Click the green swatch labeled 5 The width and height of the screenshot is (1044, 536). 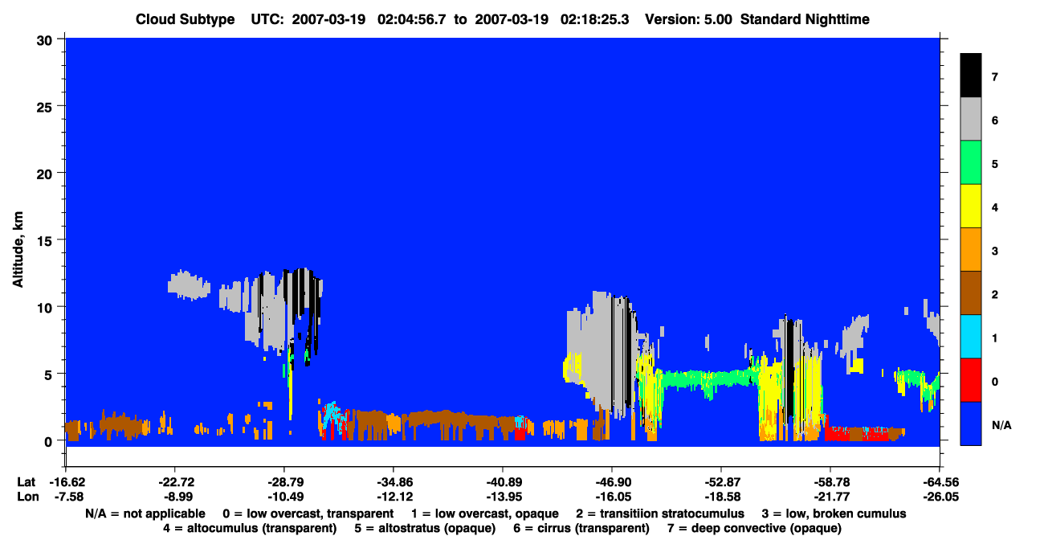[x=971, y=162]
